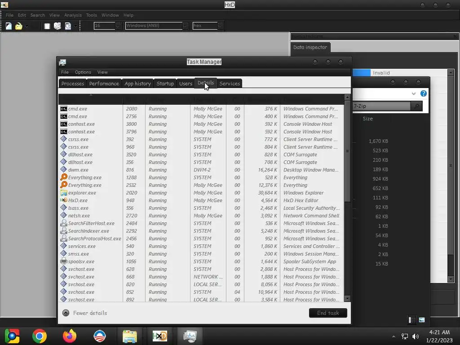Click the Open RAM chip icon in HxD toolbar
460x345 pixels.
47,26
